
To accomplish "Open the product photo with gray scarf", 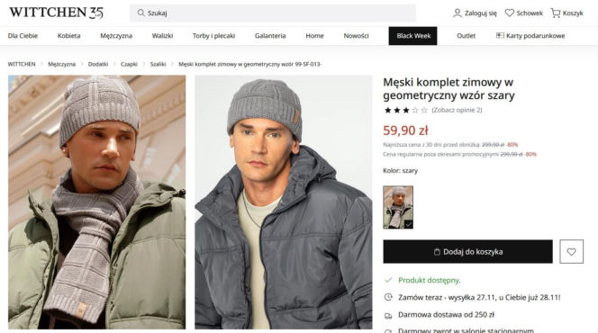I will 97,202.
